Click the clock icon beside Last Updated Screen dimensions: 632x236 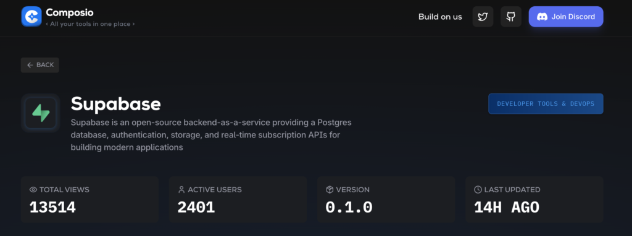(478, 190)
